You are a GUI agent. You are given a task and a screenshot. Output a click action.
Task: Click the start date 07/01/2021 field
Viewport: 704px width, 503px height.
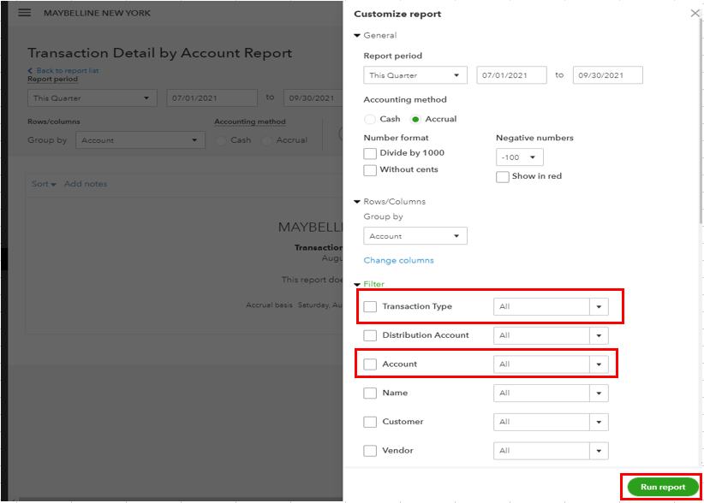pos(511,75)
